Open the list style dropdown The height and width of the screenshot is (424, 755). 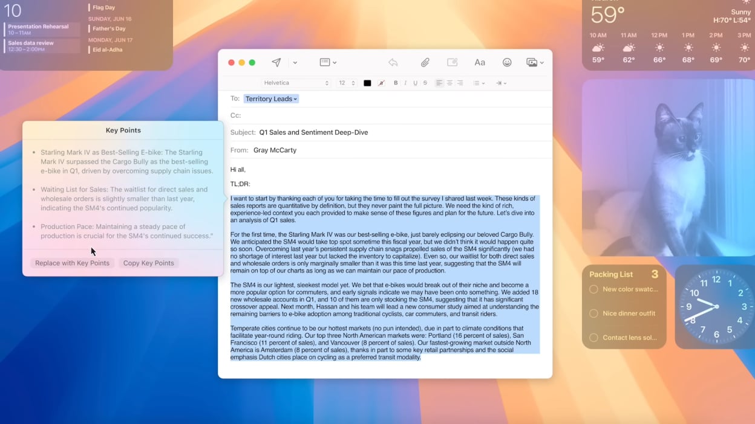(x=479, y=83)
